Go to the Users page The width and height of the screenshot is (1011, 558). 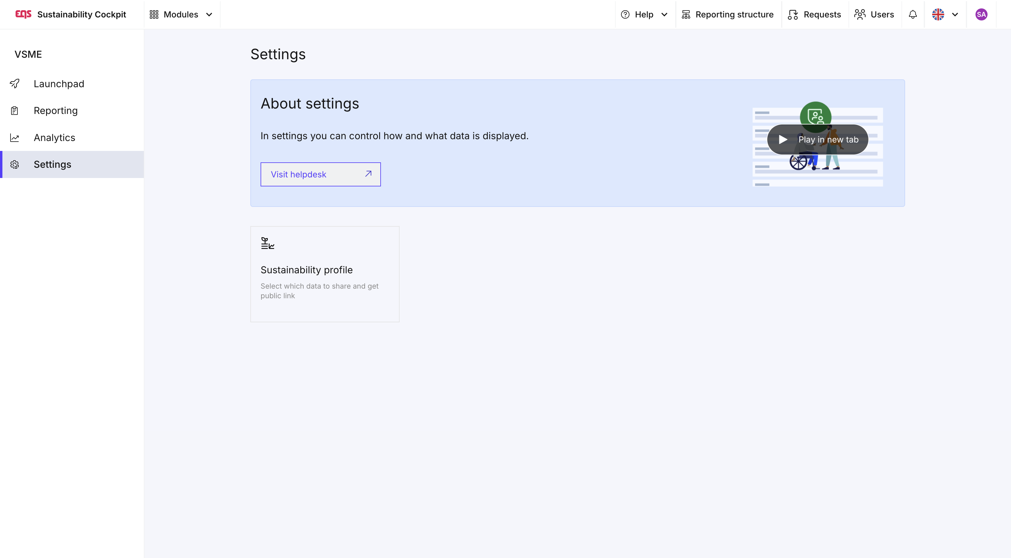pyautogui.click(x=874, y=14)
